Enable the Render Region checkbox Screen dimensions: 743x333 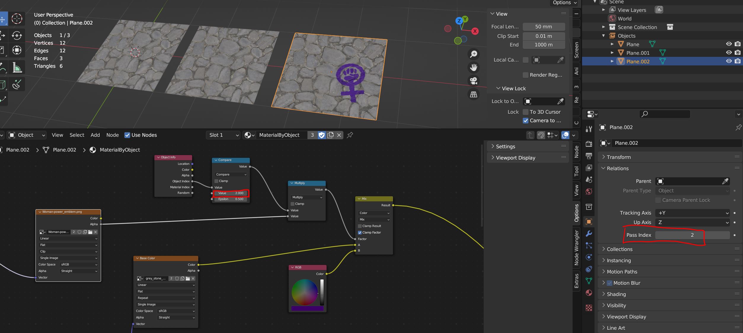(525, 75)
